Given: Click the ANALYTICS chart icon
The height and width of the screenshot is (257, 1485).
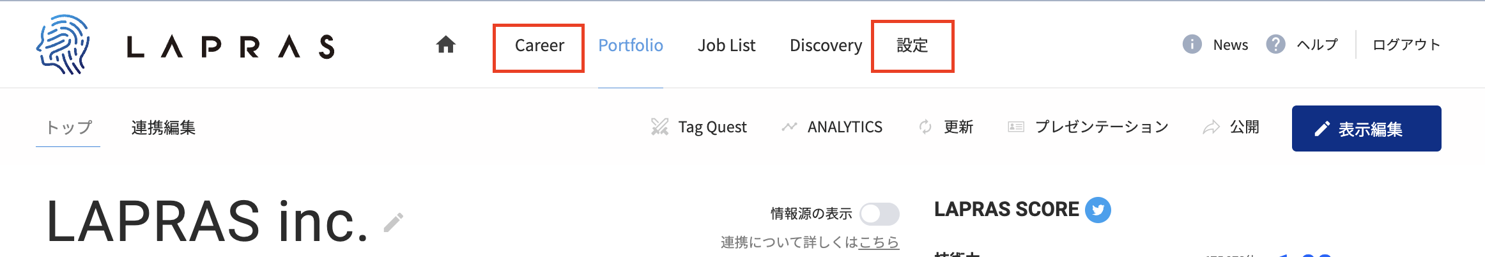Looking at the screenshot, I should coord(789,127).
